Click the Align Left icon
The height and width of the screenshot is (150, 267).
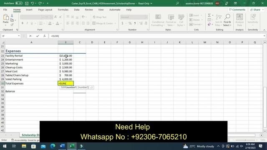(x=68, y=23)
